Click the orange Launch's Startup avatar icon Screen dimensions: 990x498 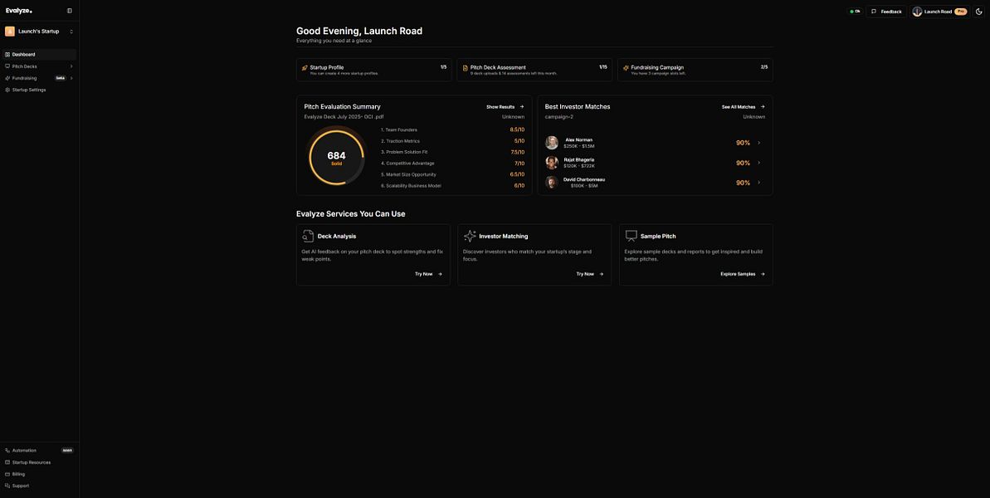(x=10, y=31)
